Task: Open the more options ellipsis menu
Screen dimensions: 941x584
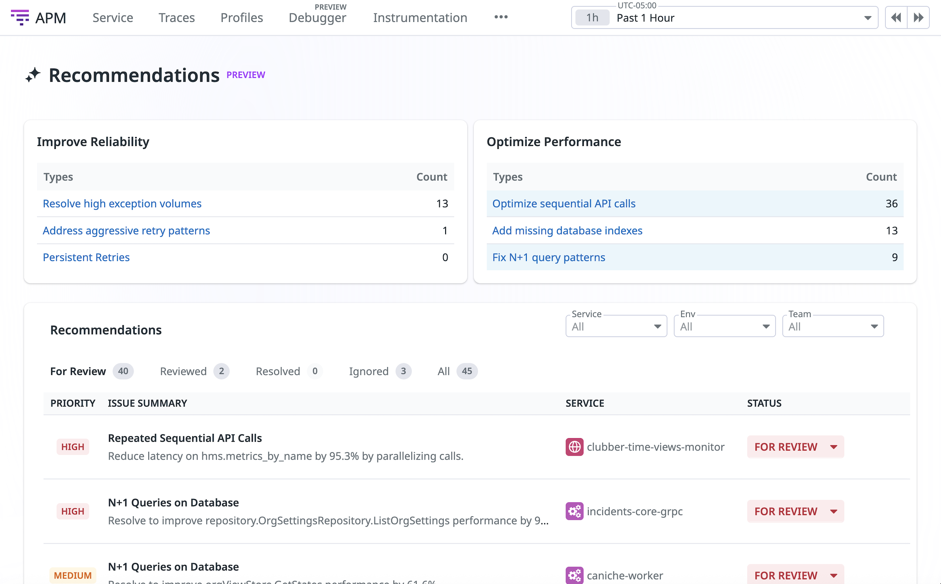Action: coord(501,17)
